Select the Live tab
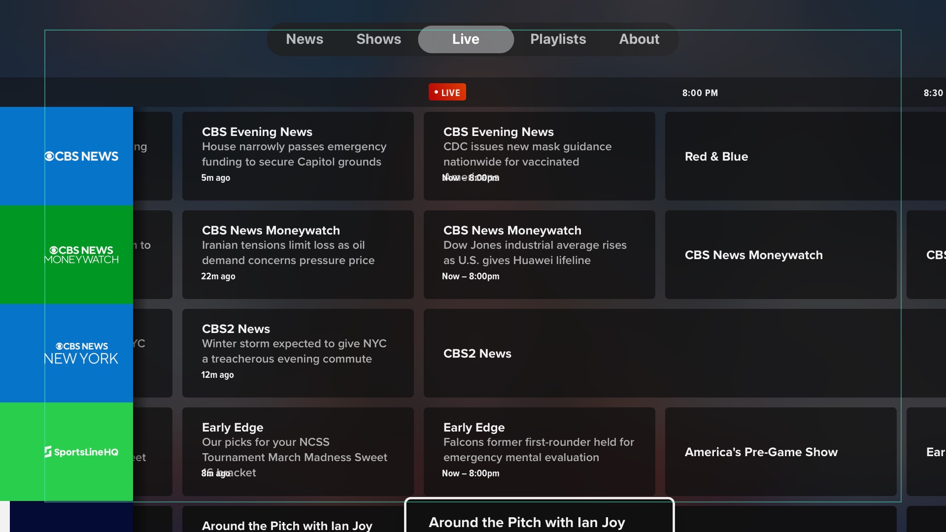Viewport: 946px width, 532px height. coord(465,39)
